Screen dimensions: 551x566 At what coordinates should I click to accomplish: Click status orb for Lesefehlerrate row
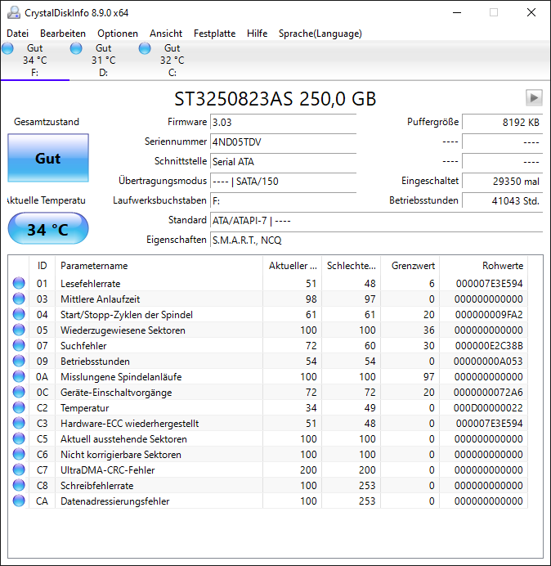tap(19, 283)
